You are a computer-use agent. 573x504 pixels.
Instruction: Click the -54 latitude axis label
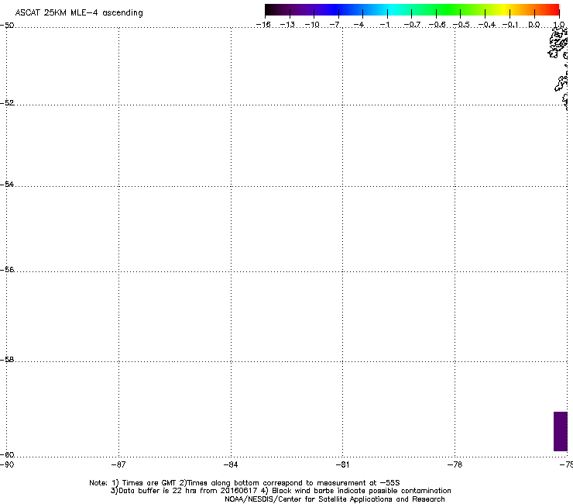[x=7, y=184]
